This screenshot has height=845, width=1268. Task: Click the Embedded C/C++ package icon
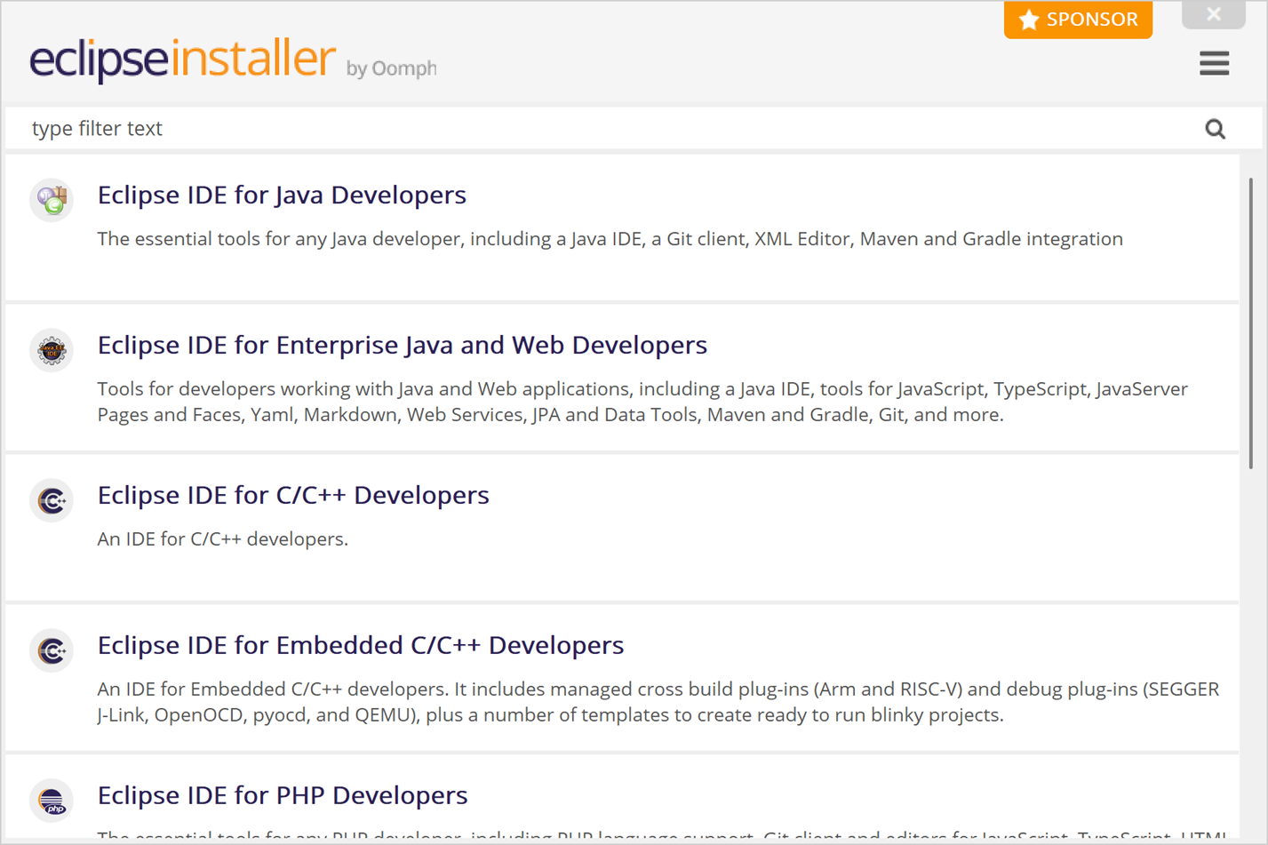tap(52, 650)
